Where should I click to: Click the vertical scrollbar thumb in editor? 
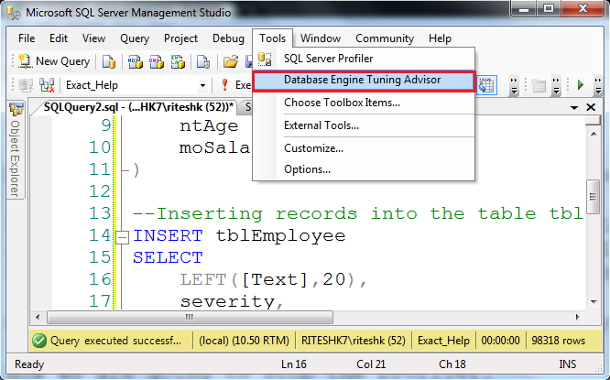pos(593,197)
